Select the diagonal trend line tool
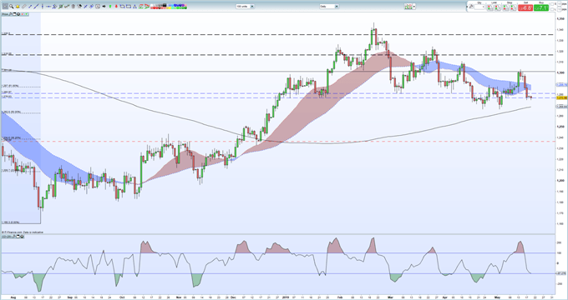This screenshot has height=300, width=568. tap(36, 6)
